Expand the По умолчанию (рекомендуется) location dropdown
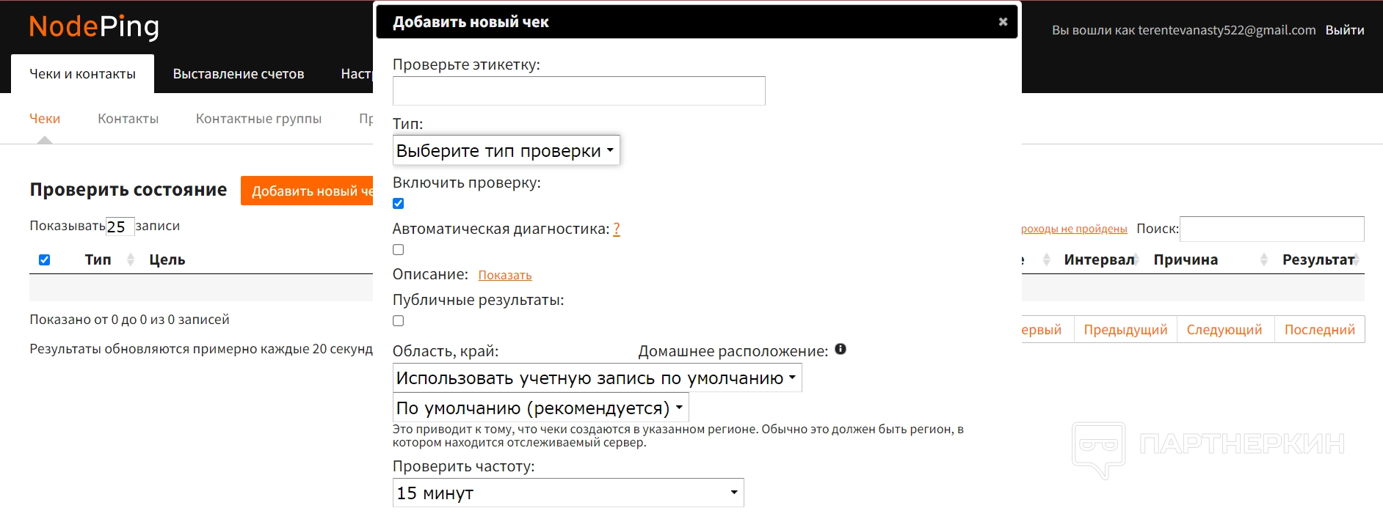The height and width of the screenshot is (519, 1383). click(540, 408)
